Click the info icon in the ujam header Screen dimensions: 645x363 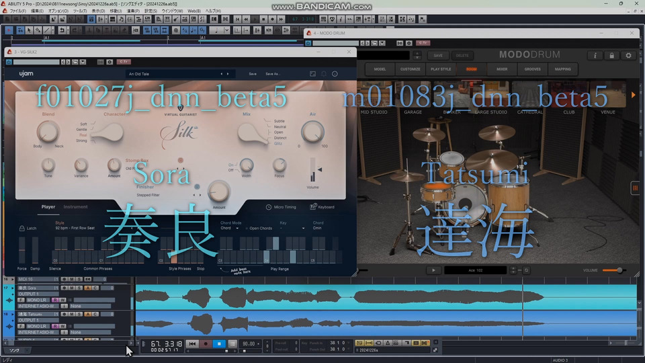[335, 74]
